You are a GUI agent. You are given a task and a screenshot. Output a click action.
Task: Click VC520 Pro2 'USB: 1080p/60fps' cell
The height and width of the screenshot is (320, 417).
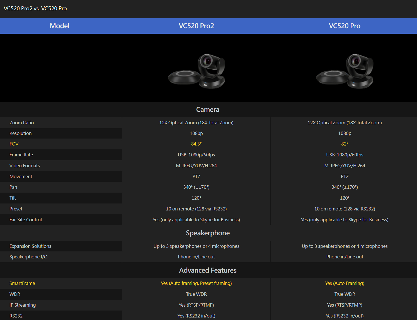click(196, 155)
